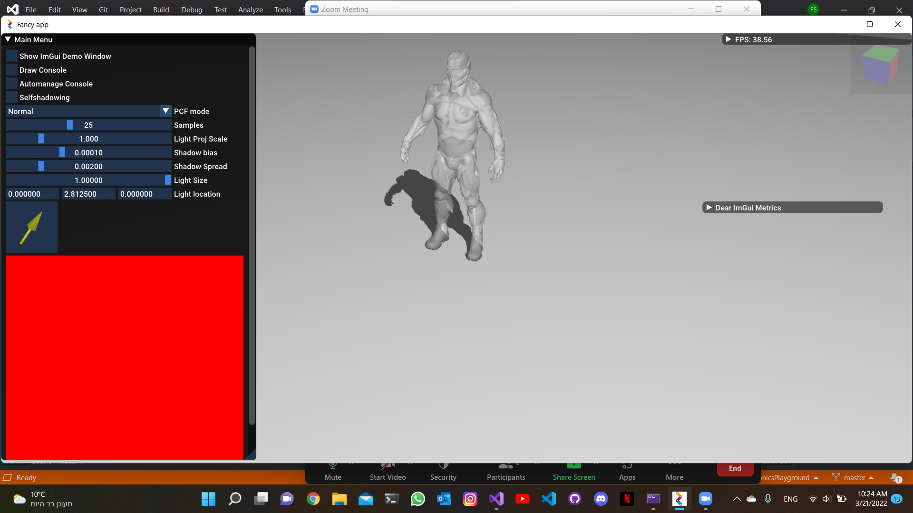913x513 pixels.
Task: Expand the Dear ImGui Metrics section
Action: tap(709, 208)
